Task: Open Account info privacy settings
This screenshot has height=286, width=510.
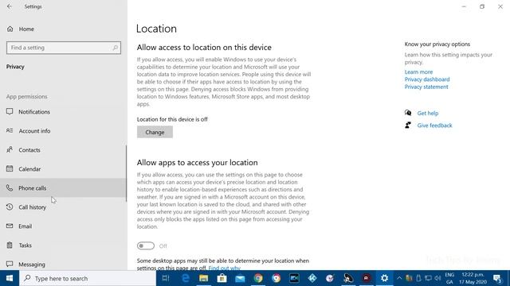Action: point(64,130)
